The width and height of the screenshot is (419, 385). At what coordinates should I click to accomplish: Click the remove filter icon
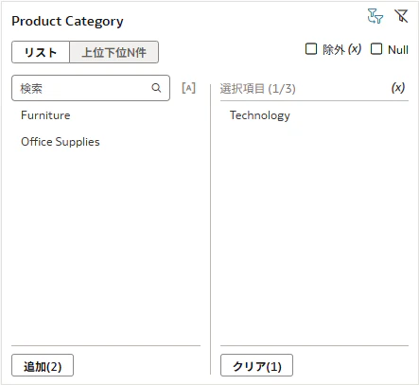coord(401,16)
